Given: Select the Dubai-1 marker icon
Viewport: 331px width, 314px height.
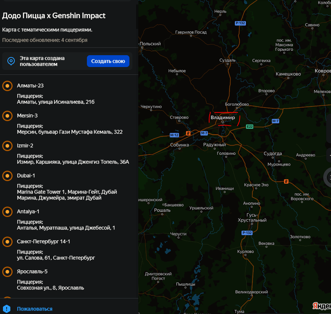Looking at the screenshot, I should pyautogui.click(x=7, y=176).
